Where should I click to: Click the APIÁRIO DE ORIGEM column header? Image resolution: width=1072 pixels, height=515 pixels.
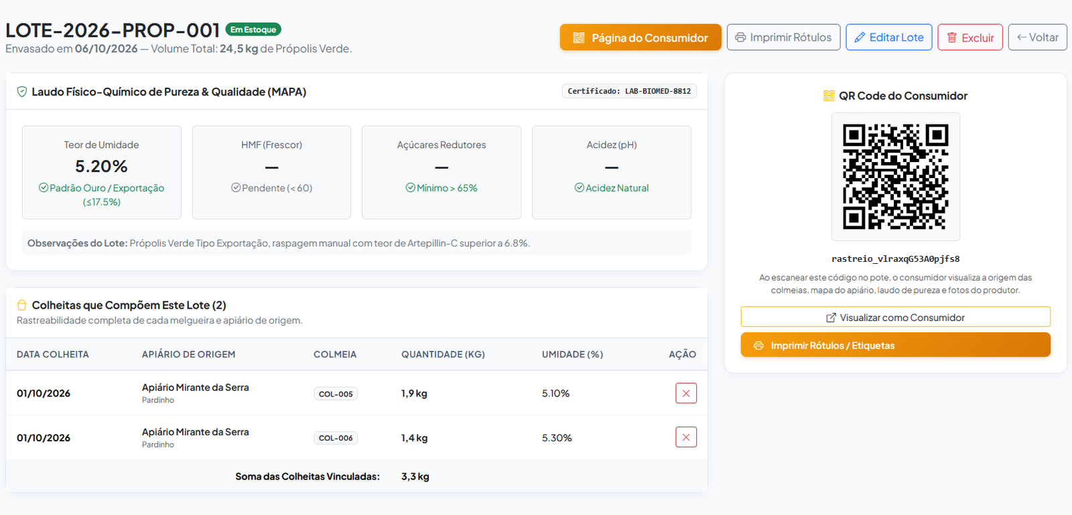(x=188, y=354)
